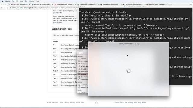Open the Privacy footer link

point(67,103)
